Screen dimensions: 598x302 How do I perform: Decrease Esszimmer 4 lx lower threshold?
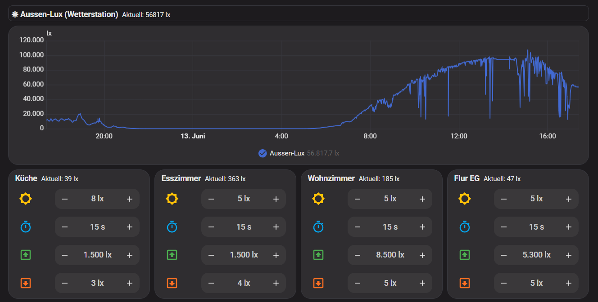(211, 283)
